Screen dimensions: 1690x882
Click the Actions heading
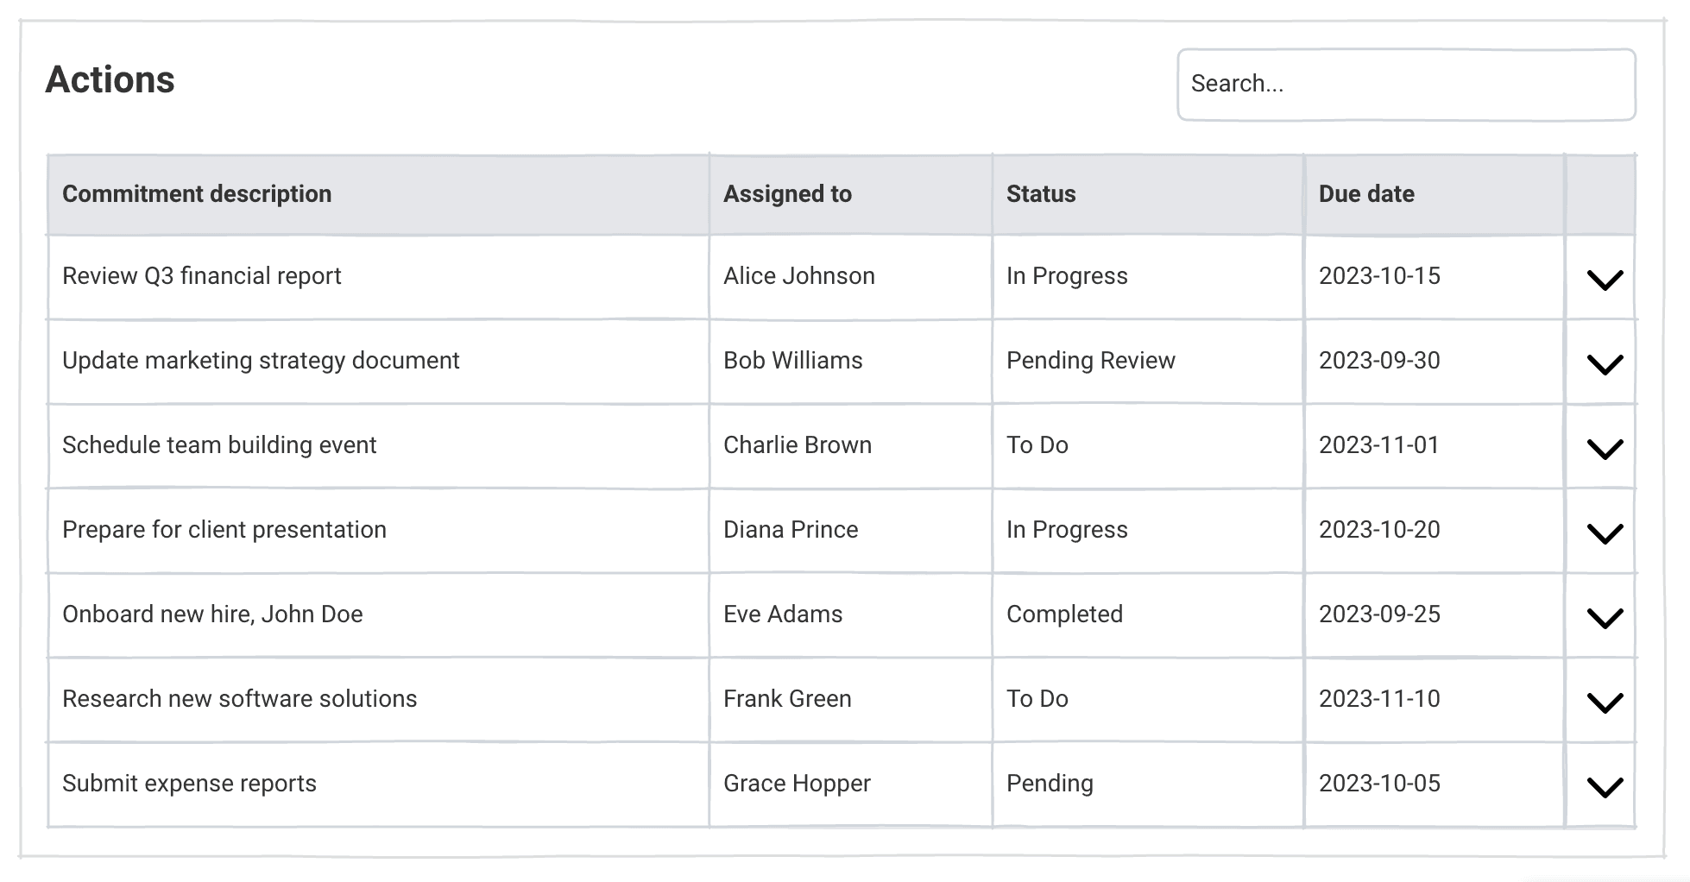pos(110,80)
